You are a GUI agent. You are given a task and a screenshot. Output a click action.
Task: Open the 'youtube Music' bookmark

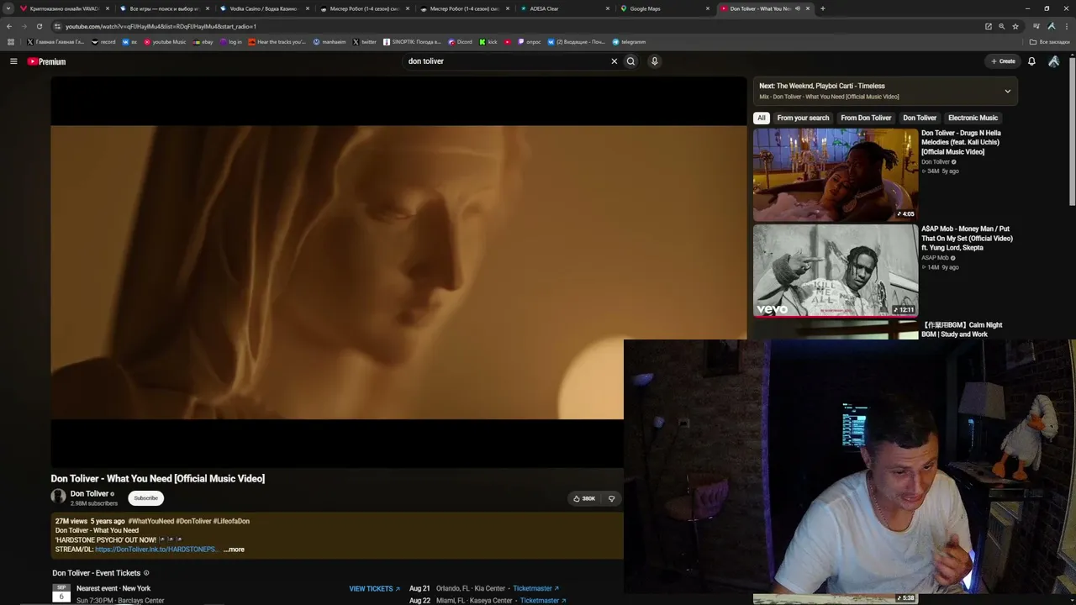(165, 42)
